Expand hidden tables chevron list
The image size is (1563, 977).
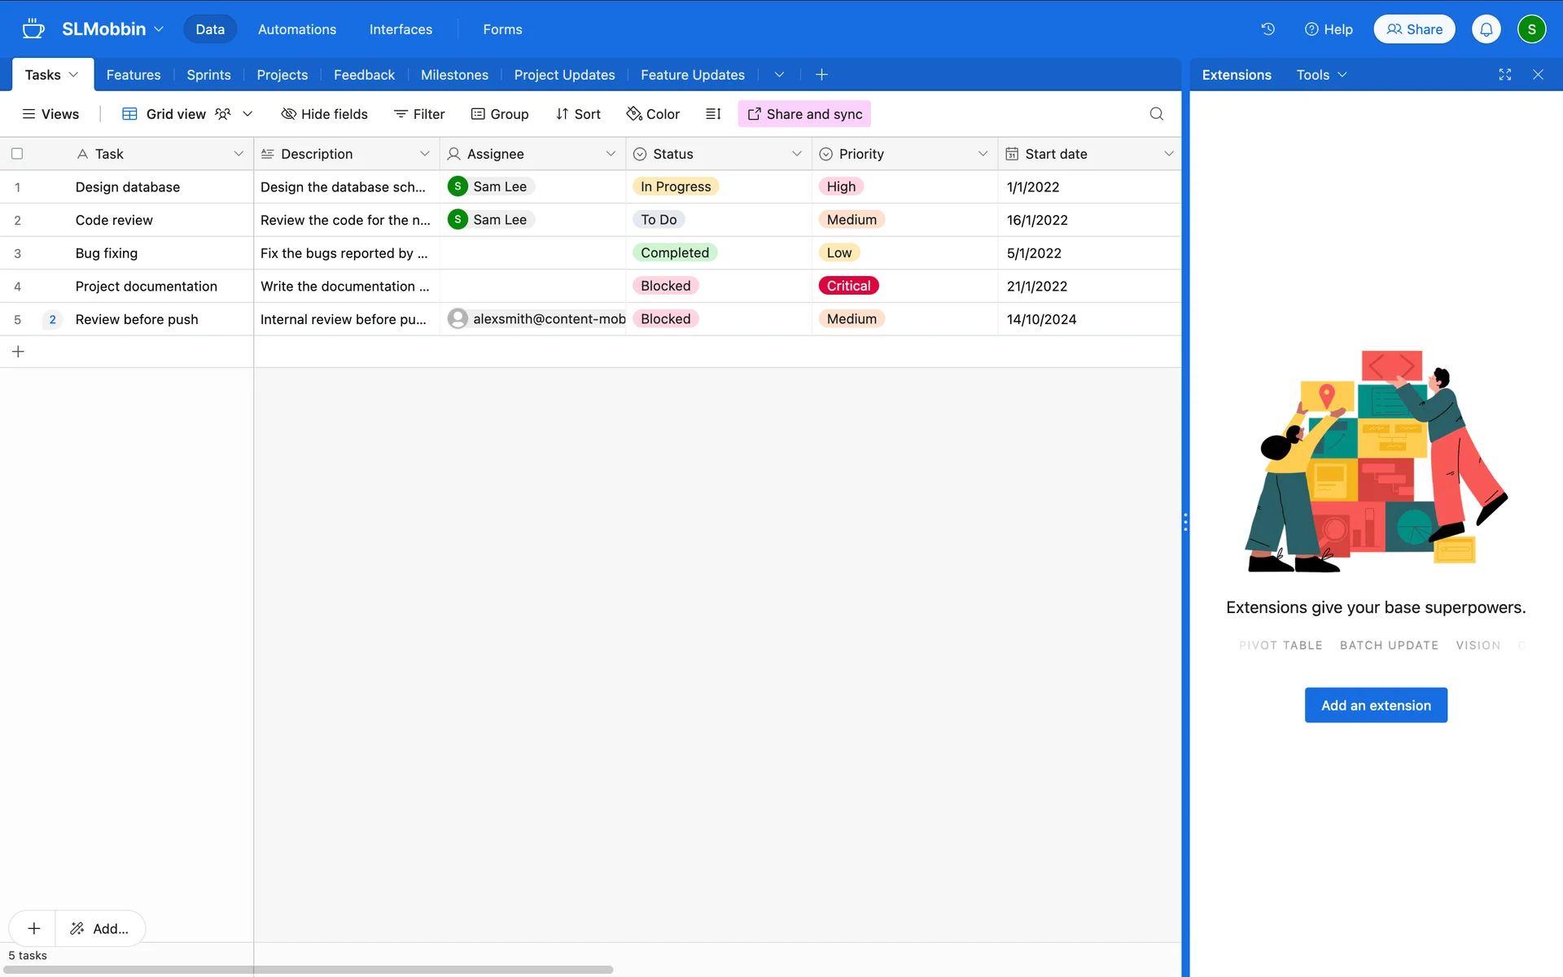(x=779, y=75)
